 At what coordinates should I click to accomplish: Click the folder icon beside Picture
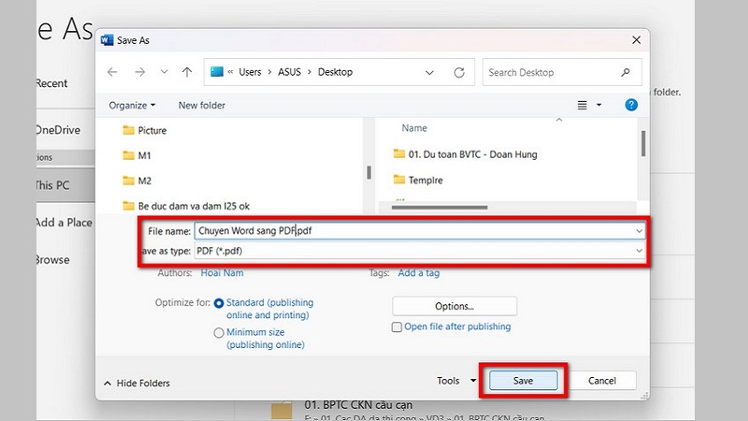click(128, 130)
